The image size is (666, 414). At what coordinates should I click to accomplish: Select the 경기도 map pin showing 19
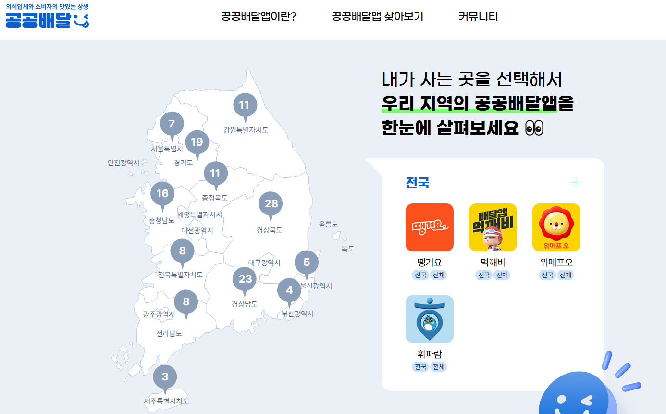click(197, 143)
